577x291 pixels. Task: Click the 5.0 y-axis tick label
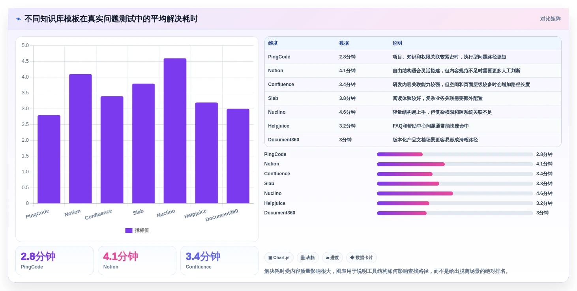[x=25, y=45]
